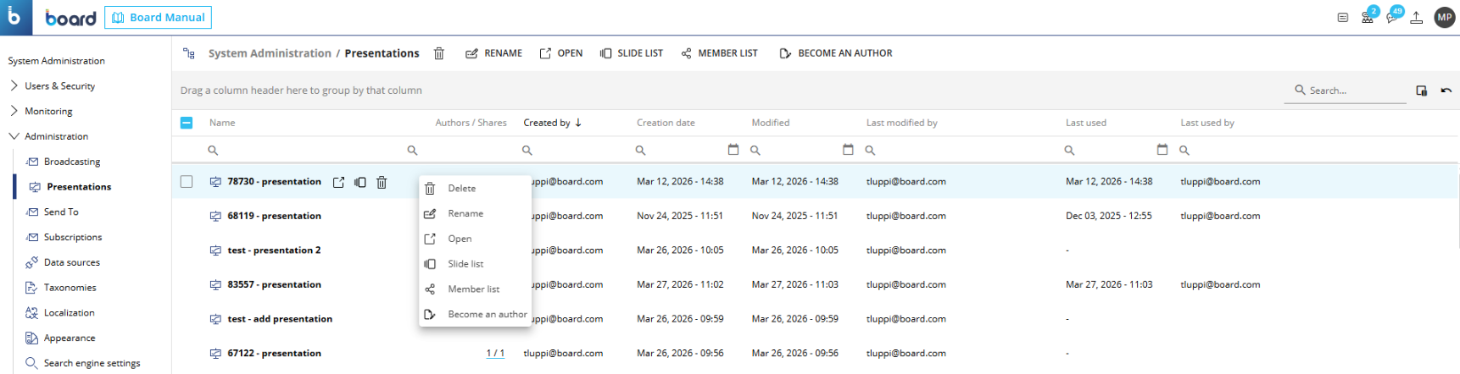Open the Modified date calendar picker
Image resolution: width=1460 pixels, height=374 pixels.
coord(848,149)
